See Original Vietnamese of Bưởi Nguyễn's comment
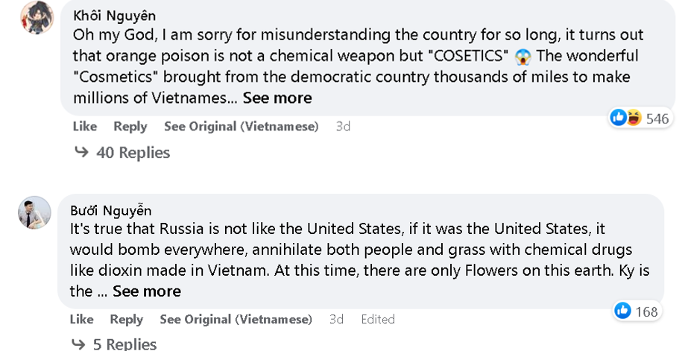Viewport: 685px width, 351px height. click(x=236, y=319)
